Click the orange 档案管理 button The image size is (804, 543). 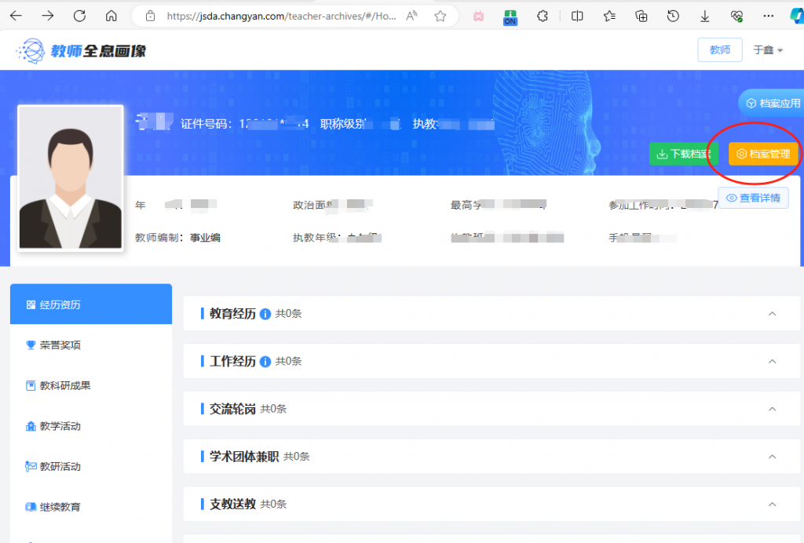point(763,154)
